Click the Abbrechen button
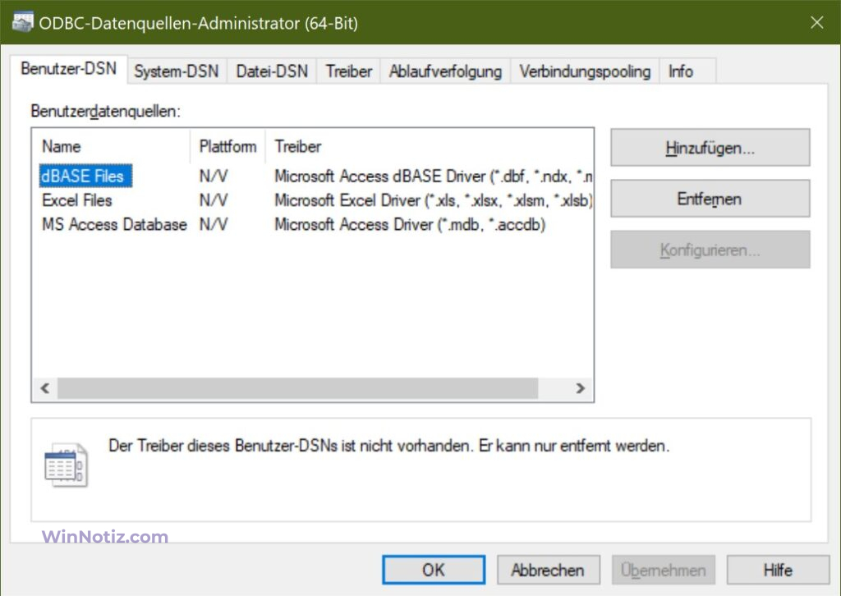The height and width of the screenshot is (596, 841). [549, 570]
